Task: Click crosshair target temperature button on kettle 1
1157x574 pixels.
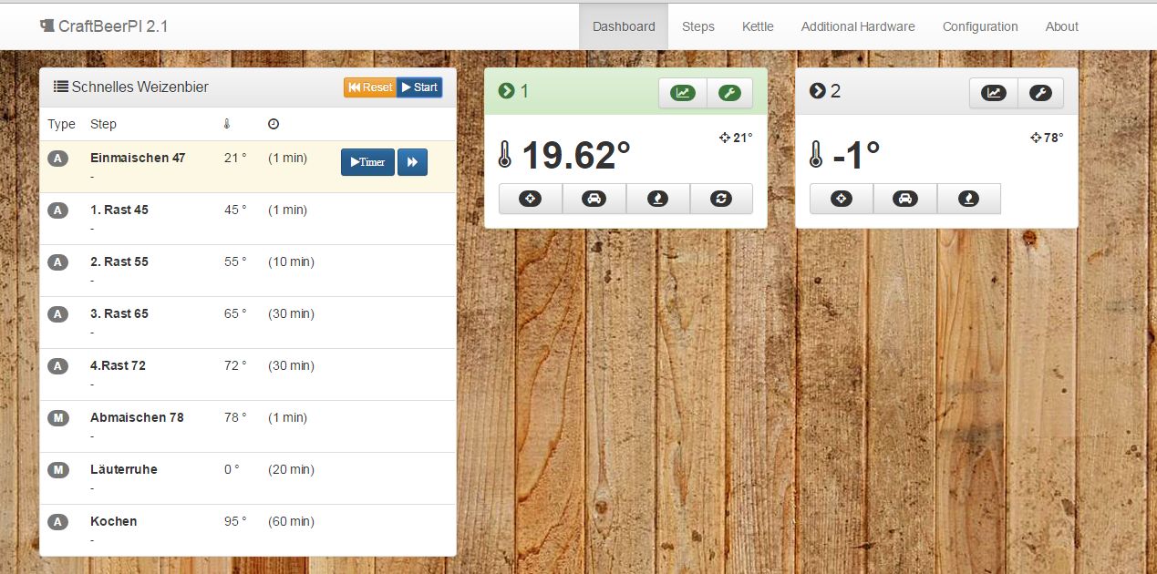Action: (x=530, y=199)
